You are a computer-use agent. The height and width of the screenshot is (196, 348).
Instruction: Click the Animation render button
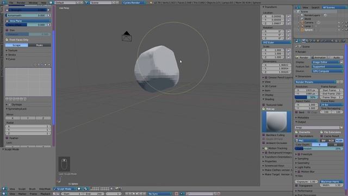319,57
